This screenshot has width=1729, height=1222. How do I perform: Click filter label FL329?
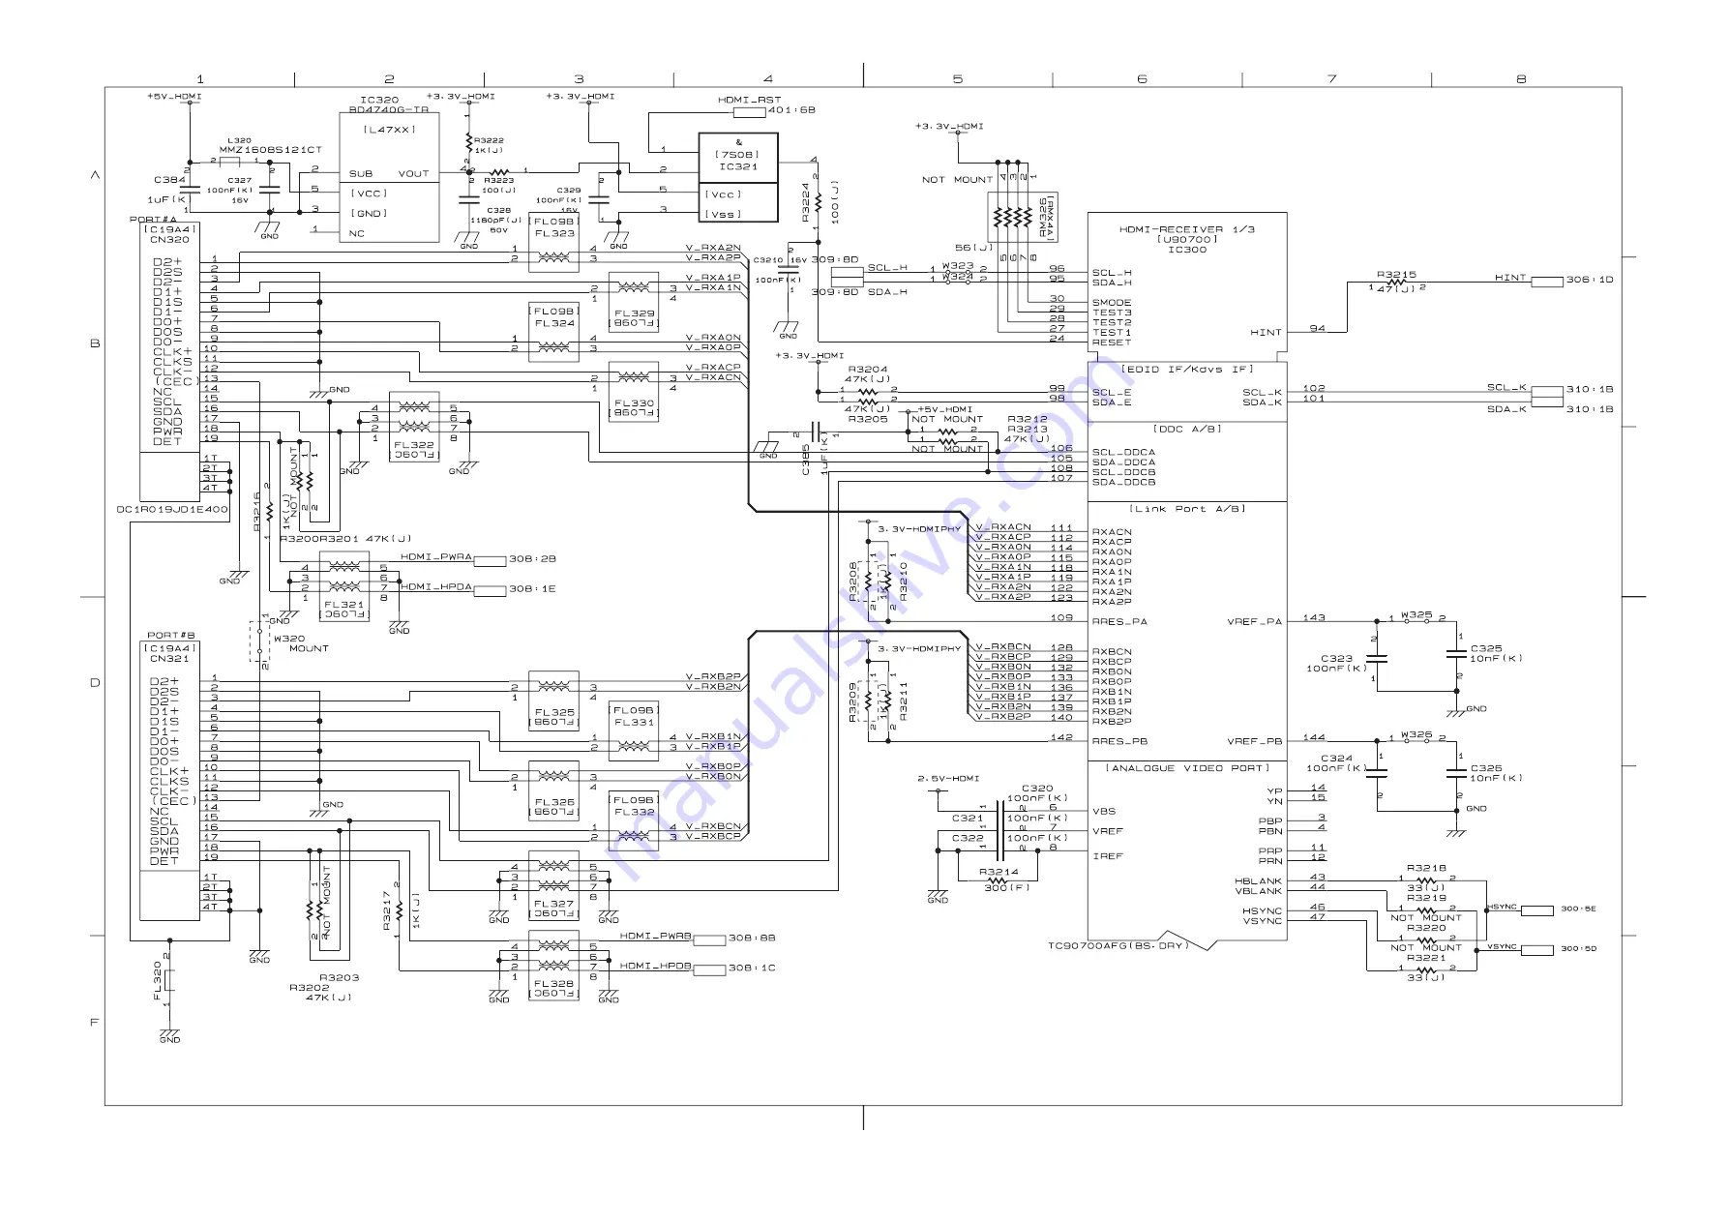coord(634,313)
